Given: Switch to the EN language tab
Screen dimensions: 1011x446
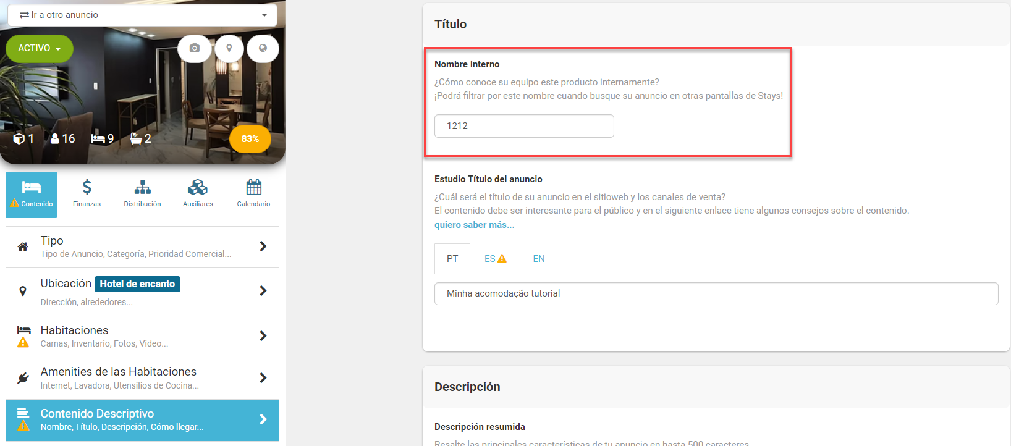Looking at the screenshot, I should [539, 259].
